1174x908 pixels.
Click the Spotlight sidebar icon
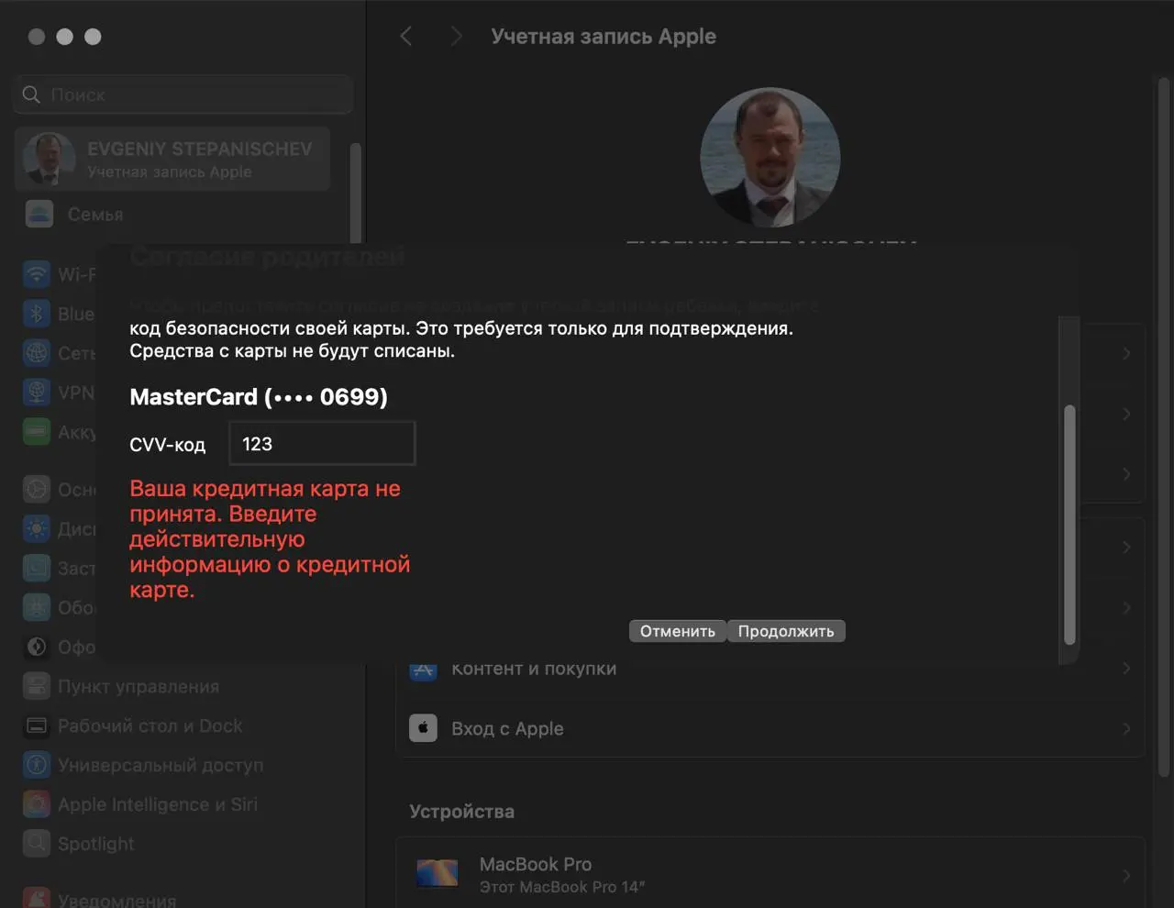point(37,844)
